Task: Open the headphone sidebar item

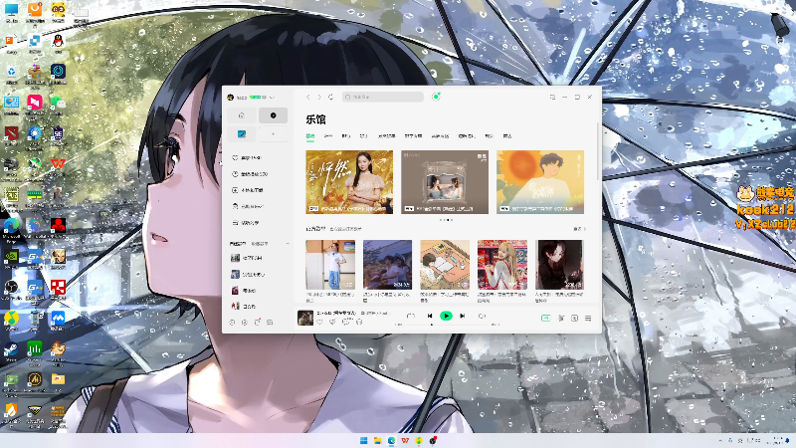Action: pyautogui.click(x=247, y=206)
